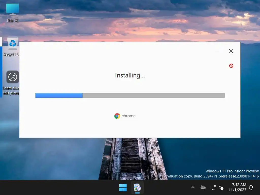Close the Chrome installer window

pyautogui.click(x=231, y=51)
